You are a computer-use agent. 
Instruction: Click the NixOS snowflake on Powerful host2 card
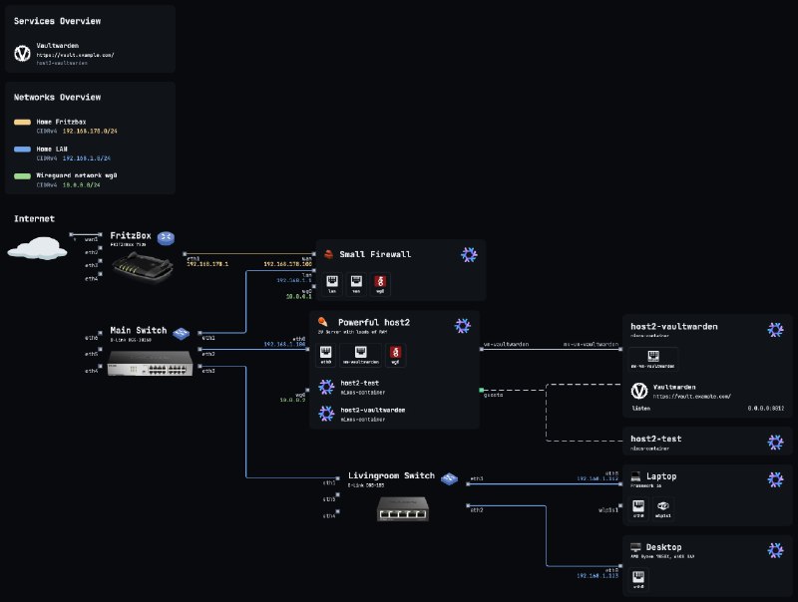(462, 325)
